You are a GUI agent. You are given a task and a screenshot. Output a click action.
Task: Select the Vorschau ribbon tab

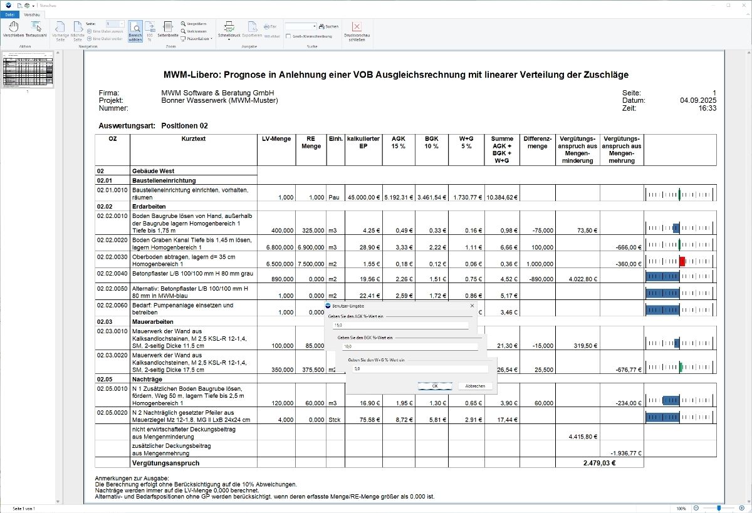[31, 13]
